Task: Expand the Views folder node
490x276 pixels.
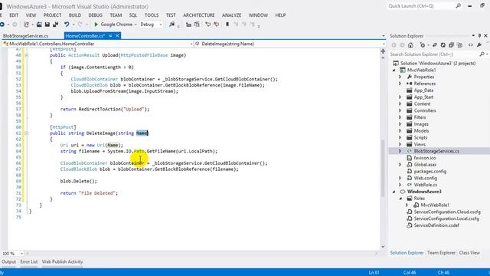Action: pos(400,144)
